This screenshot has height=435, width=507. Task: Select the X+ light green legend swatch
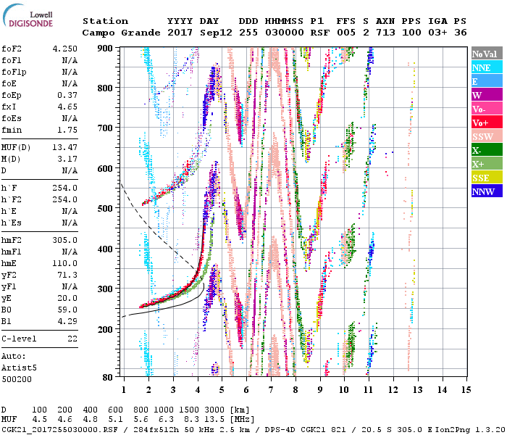coord(487,163)
